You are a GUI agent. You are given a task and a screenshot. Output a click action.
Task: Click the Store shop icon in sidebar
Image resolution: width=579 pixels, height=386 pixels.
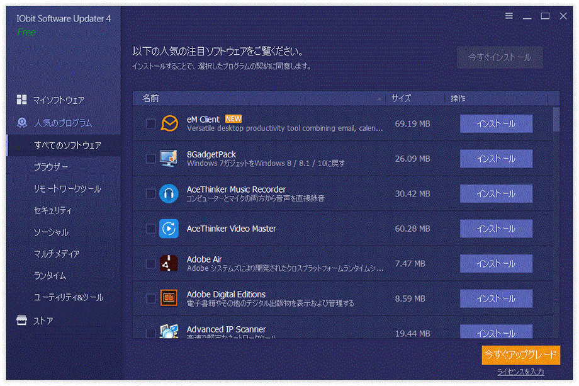22,321
